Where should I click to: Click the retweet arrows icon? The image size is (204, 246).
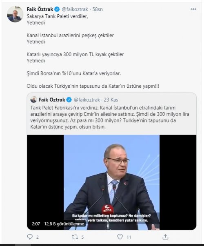pyautogui.click(x=75, y=237)
